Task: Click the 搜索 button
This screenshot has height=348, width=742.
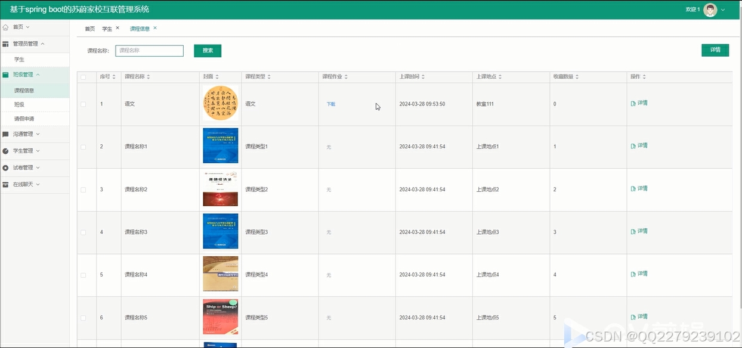Action: [208, 51]
